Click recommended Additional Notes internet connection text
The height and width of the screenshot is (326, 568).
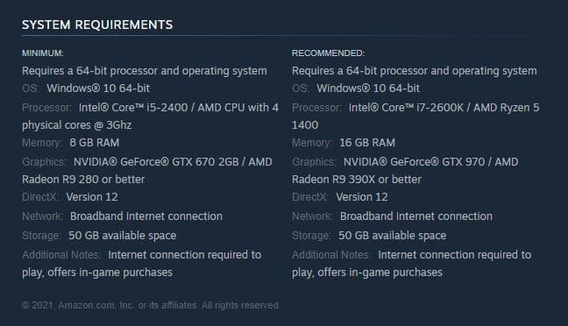click(411, 263)
